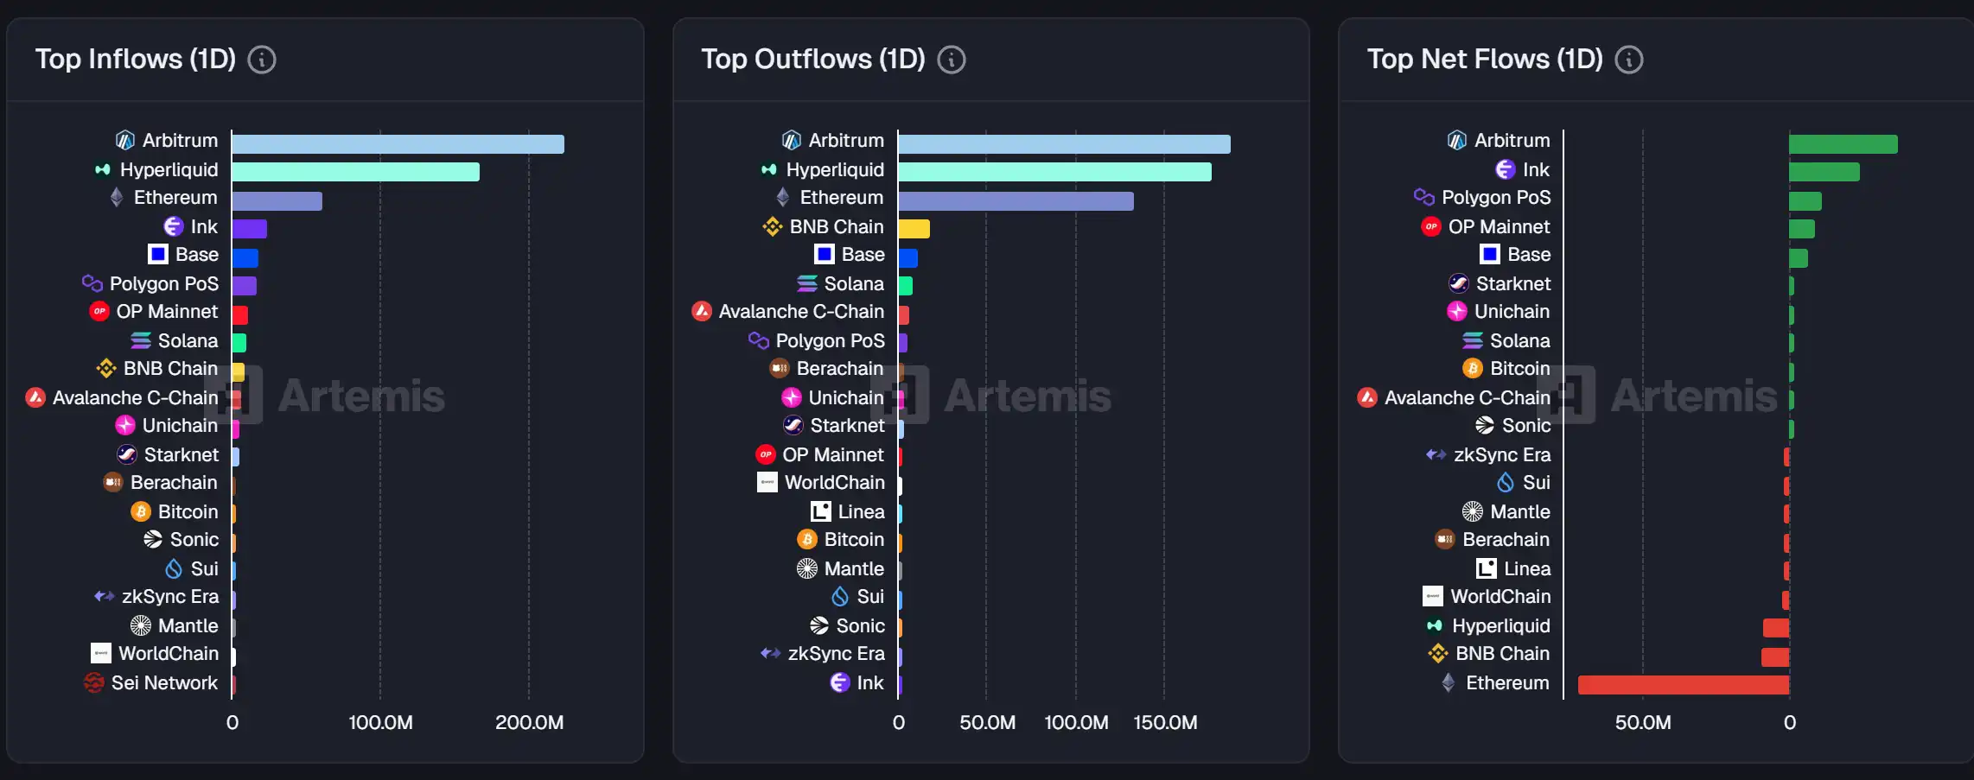Select the red Ethereum bar in Top Net Flows

coord(1683,685)
